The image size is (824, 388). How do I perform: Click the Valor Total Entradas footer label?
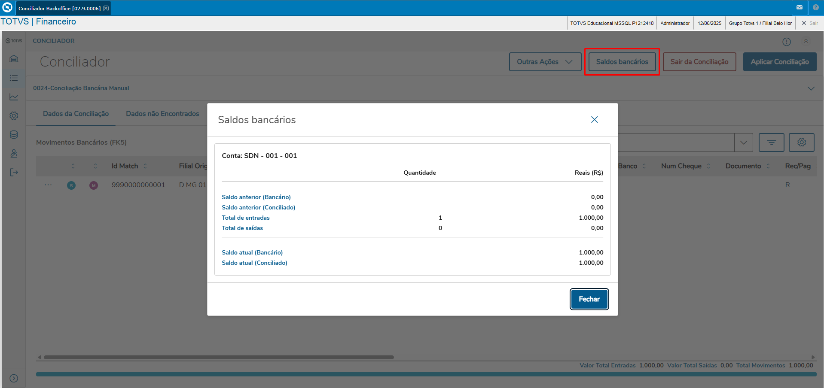(607, 365)
